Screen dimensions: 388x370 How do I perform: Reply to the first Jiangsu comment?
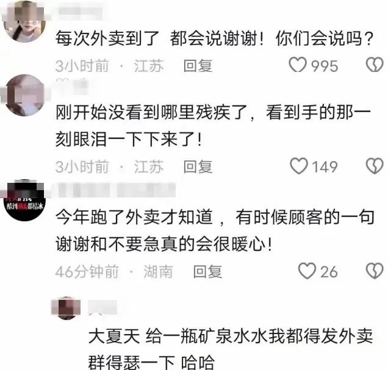tap(198, 66)
